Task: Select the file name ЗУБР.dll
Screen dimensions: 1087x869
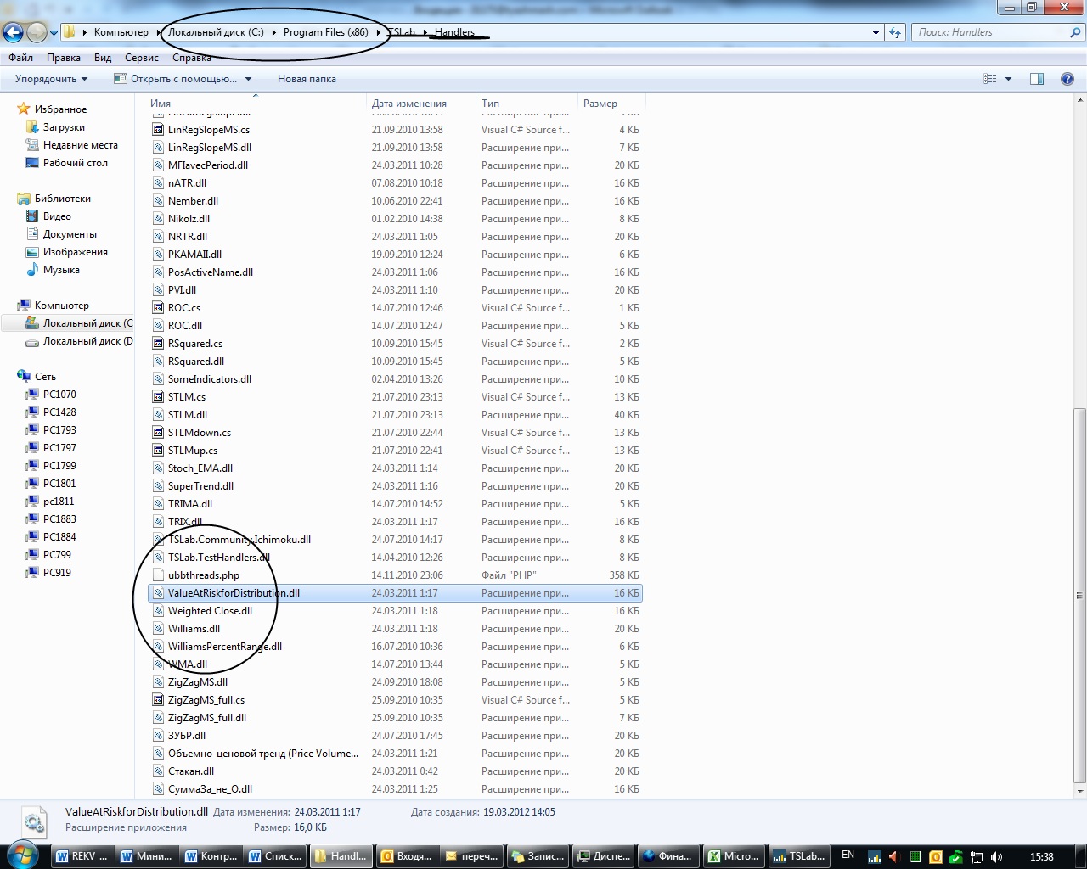Action: (187, 736)
